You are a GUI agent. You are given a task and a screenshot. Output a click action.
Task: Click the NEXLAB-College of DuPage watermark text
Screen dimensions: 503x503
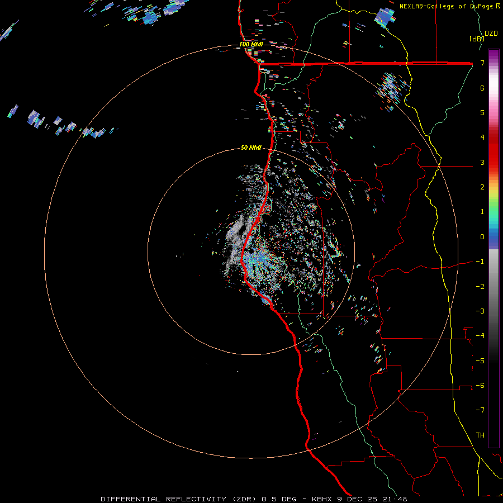pos(447,6)
